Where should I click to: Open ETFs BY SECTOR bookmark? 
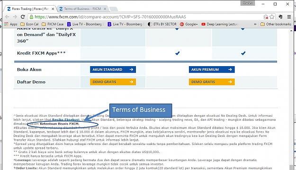click(162, 24)
